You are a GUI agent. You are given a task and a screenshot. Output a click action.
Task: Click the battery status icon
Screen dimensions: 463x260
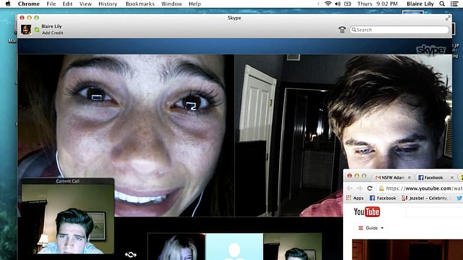click(x=348, y=4)
